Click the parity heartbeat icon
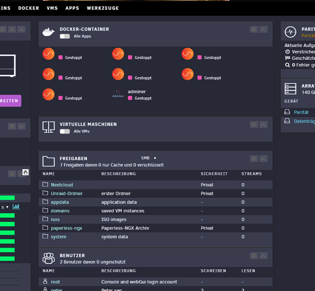Viewport: 315px width, 291px height. (290, 32)
